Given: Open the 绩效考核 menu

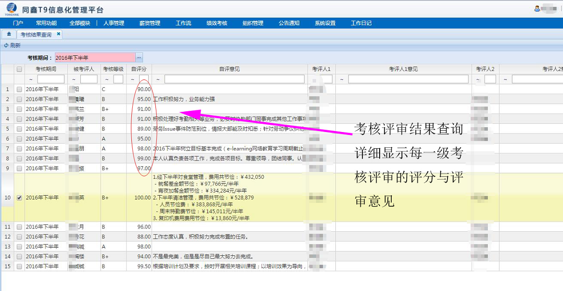Looking at the screenshot, I should (x=217, y=23).
